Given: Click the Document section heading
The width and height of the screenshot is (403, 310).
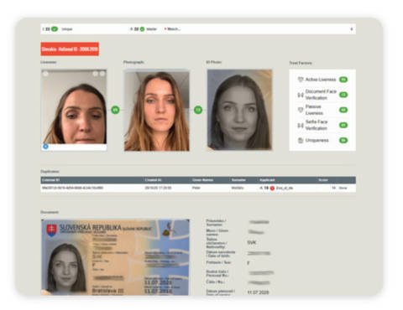Looking at the screenshot, I should point(50,212).
